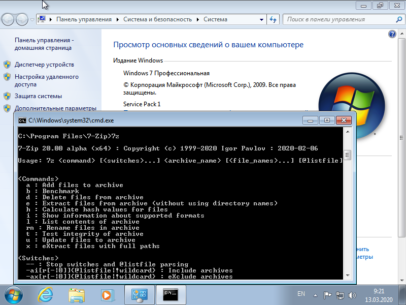Image resolution: width=406 pixels, height=305 pixels.
Task: Expand arrow after Панель управления breadcrumb
Action: [x=118, y=19]
